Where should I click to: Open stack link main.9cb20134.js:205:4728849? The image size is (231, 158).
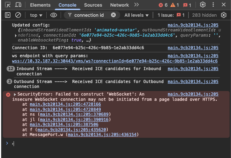coord(65,110)
